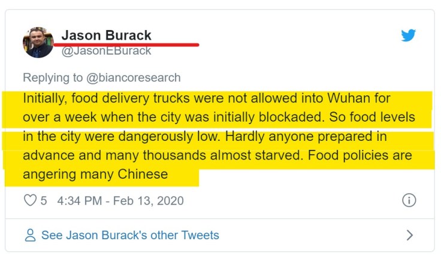The width and height of the screenshot is (441, 262).
Task: Click the highlighted "angering many Chinese" text
Action: (96, 174)
